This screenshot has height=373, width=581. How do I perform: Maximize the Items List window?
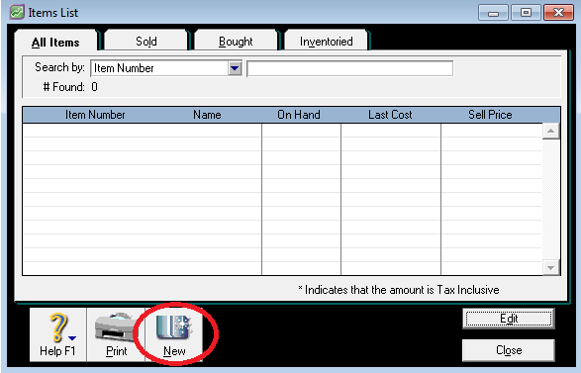point(526,13)
